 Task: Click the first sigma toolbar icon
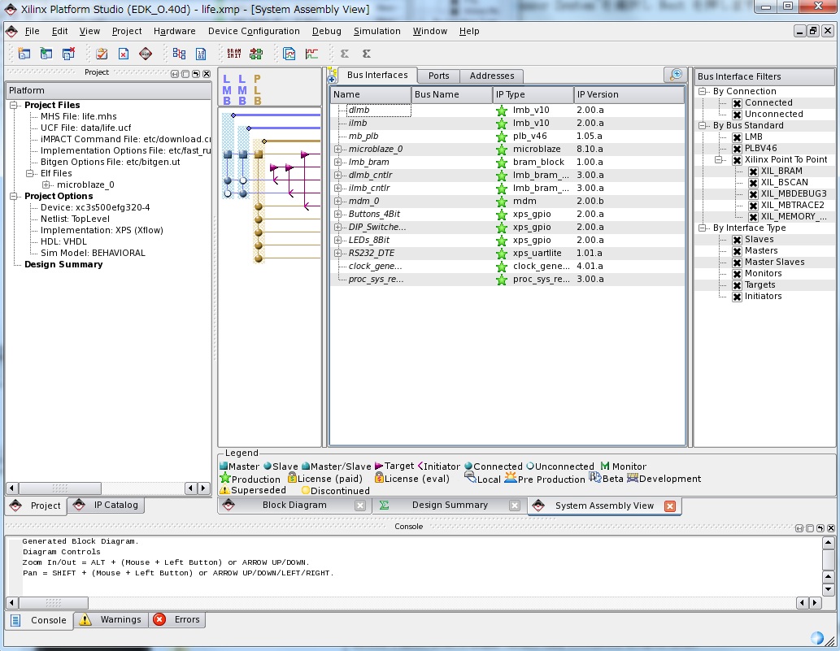pyautogui.click(x=345, y=54)
